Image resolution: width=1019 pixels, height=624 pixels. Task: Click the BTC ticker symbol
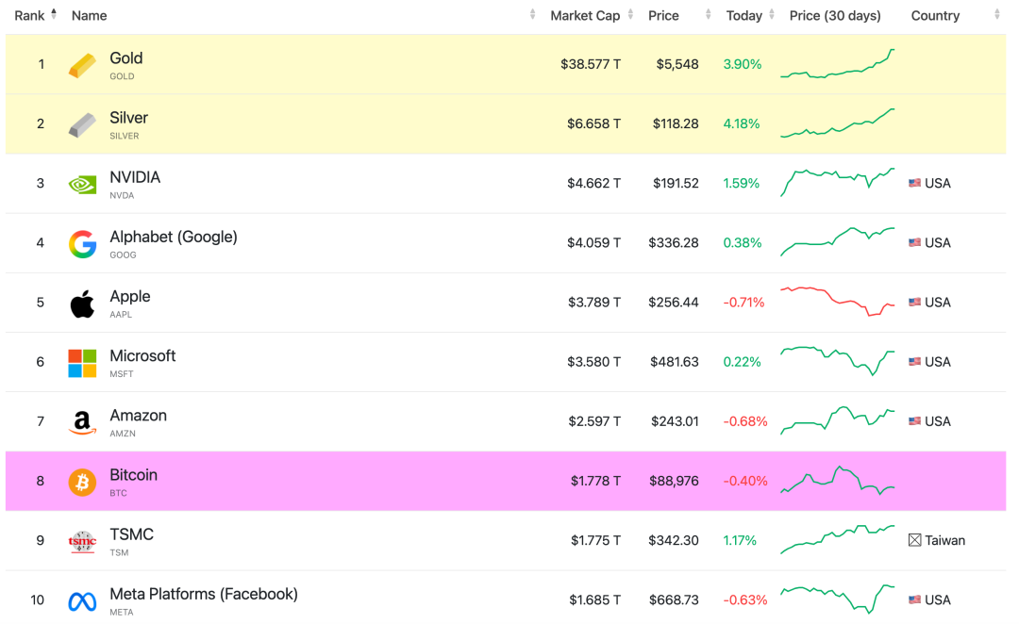coord(118,494)
